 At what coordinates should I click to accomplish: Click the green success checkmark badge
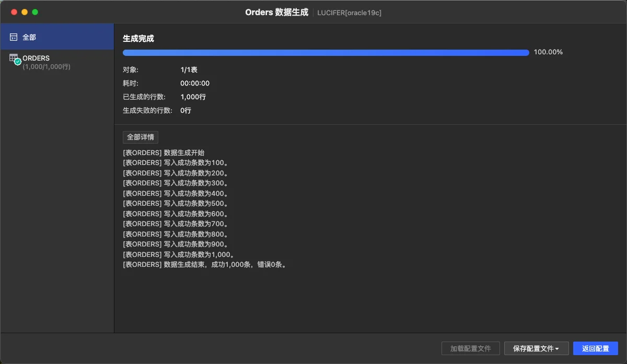(x=18, y=62)
